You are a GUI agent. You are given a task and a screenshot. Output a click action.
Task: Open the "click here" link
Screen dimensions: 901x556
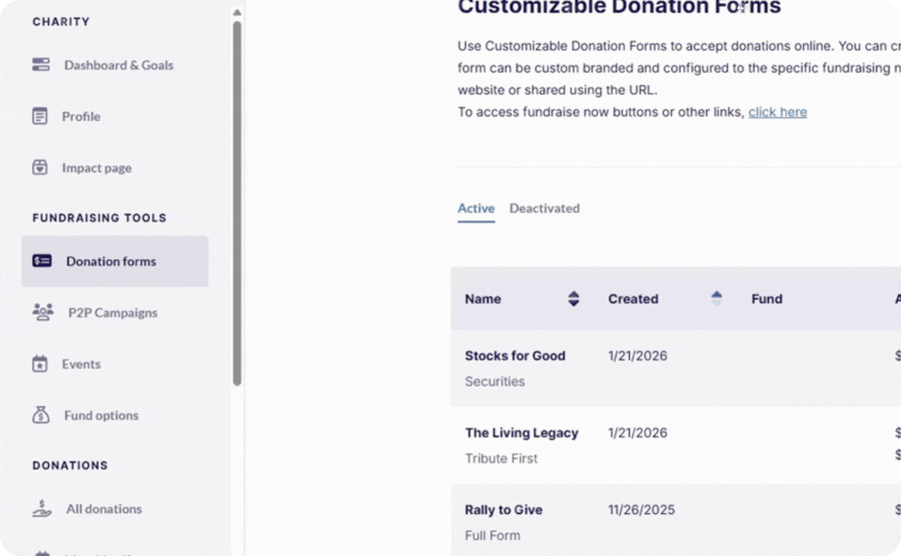(x=777, y=112)
